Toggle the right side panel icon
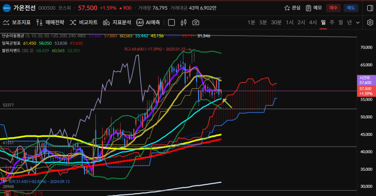Viewport: 376px width, 196px height. click(370, 8)
